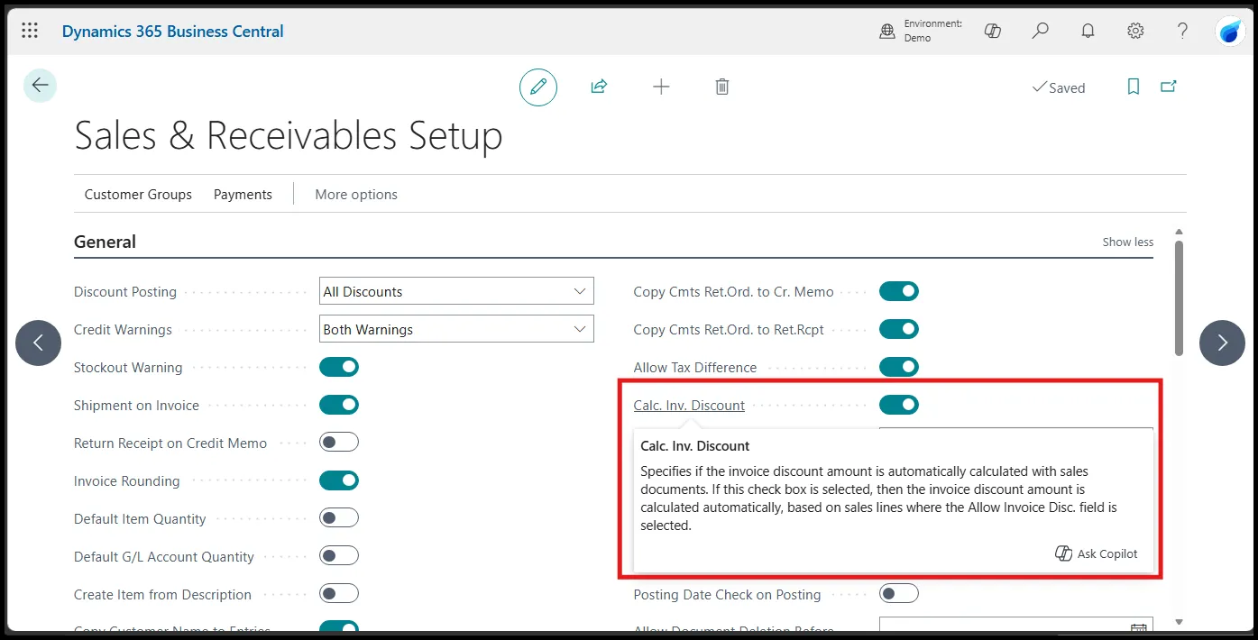This screenshot has width=1258, height=640.
Task: Toggle Default Item Quantity switch
Action: [x=339, y=518]
